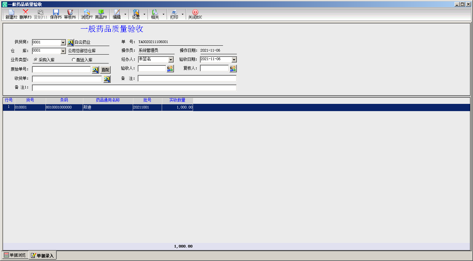This screenshot has height=261, width=473.
Task: Click the 关闭ESC close icon
Action: 195,14
